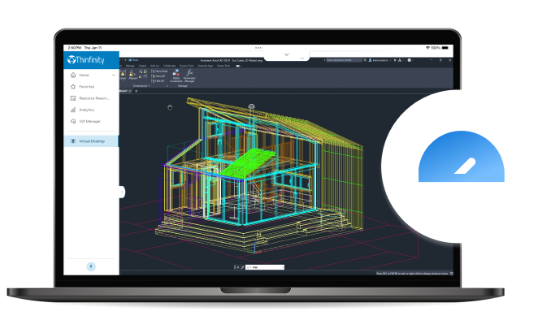
Task: Close the Model drawing file tab
Action: pyautogui.click(x=130, y=91)
